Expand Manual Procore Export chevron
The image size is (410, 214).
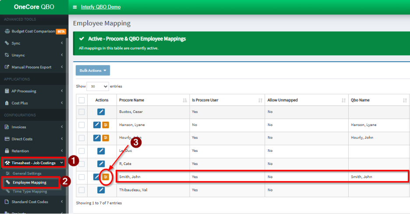point(62,67)
